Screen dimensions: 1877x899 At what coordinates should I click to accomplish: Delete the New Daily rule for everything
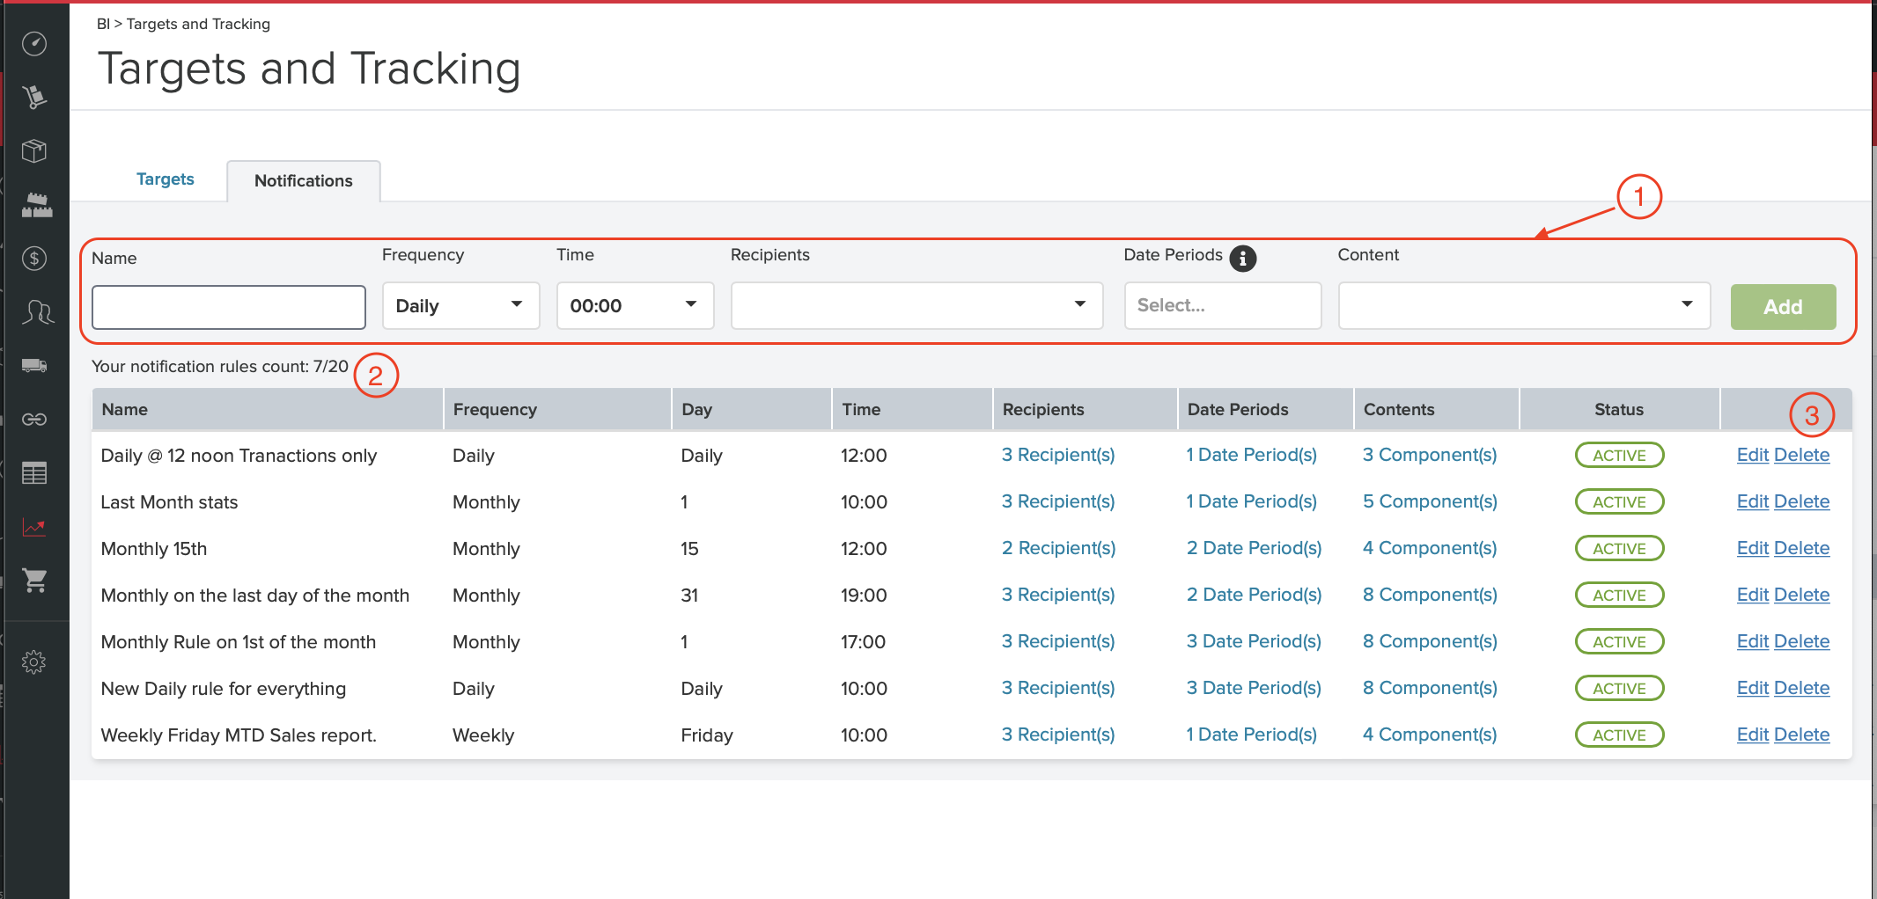coord(1801,688)
